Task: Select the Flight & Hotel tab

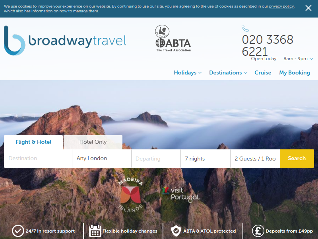Action: [x=33, y=142]
